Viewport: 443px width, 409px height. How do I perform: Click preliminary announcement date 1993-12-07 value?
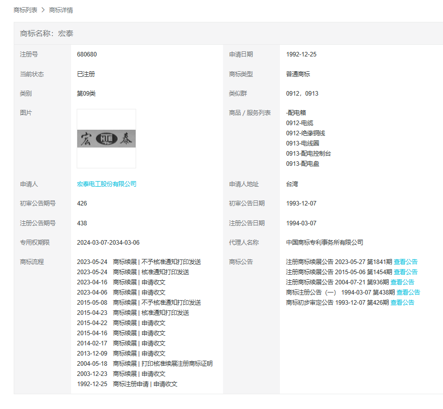click(301, 203)
